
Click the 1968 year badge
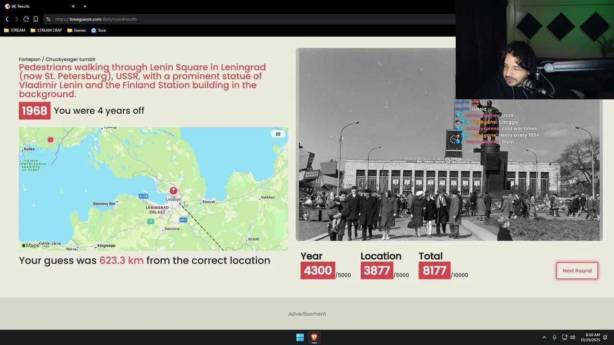[x=35, y=111]
